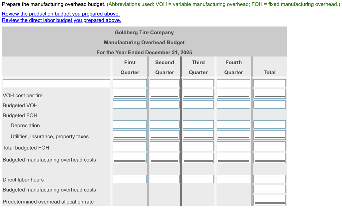Focus the Budgeted VOH First Quarter input
Image resolution: width=342 pixels, height=209 pixels.
click(x=130, y=104)
